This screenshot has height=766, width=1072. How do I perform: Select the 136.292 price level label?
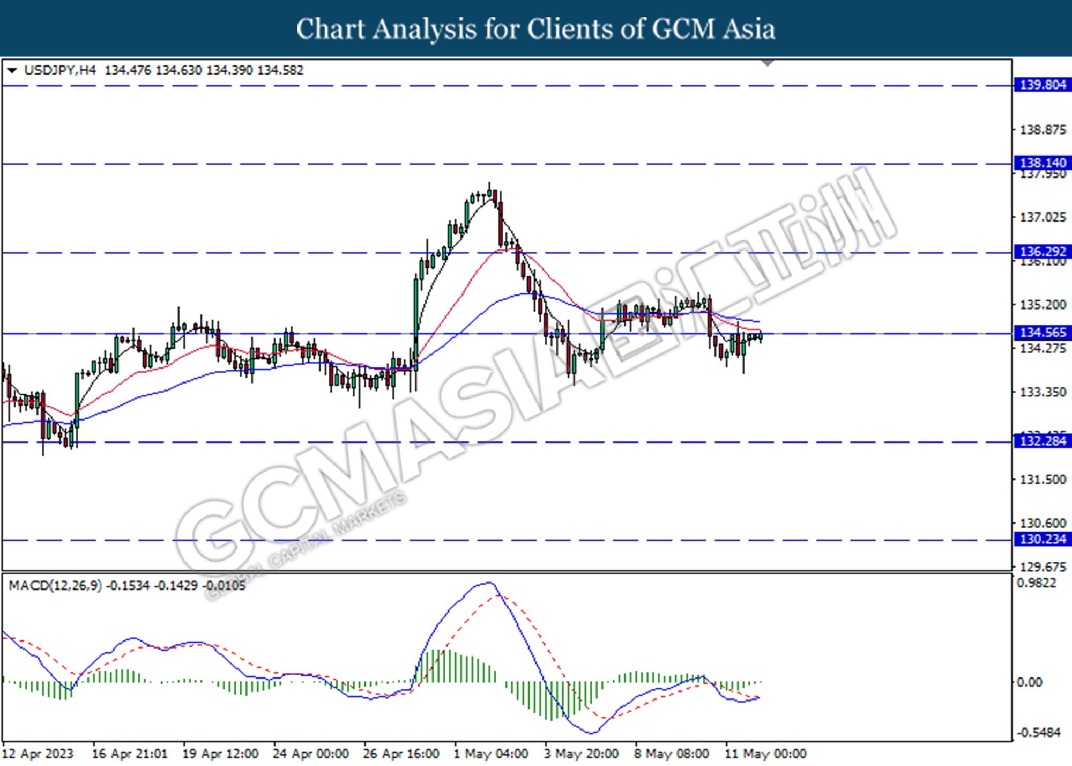[x=1043, y=252]
